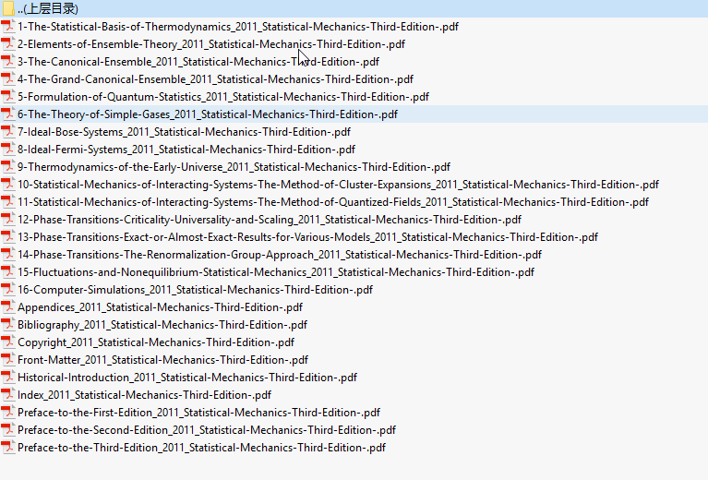Select the PDF icon for Copyright_2011
The width and height of the screenshot is (708, 480).
[7, 342]
